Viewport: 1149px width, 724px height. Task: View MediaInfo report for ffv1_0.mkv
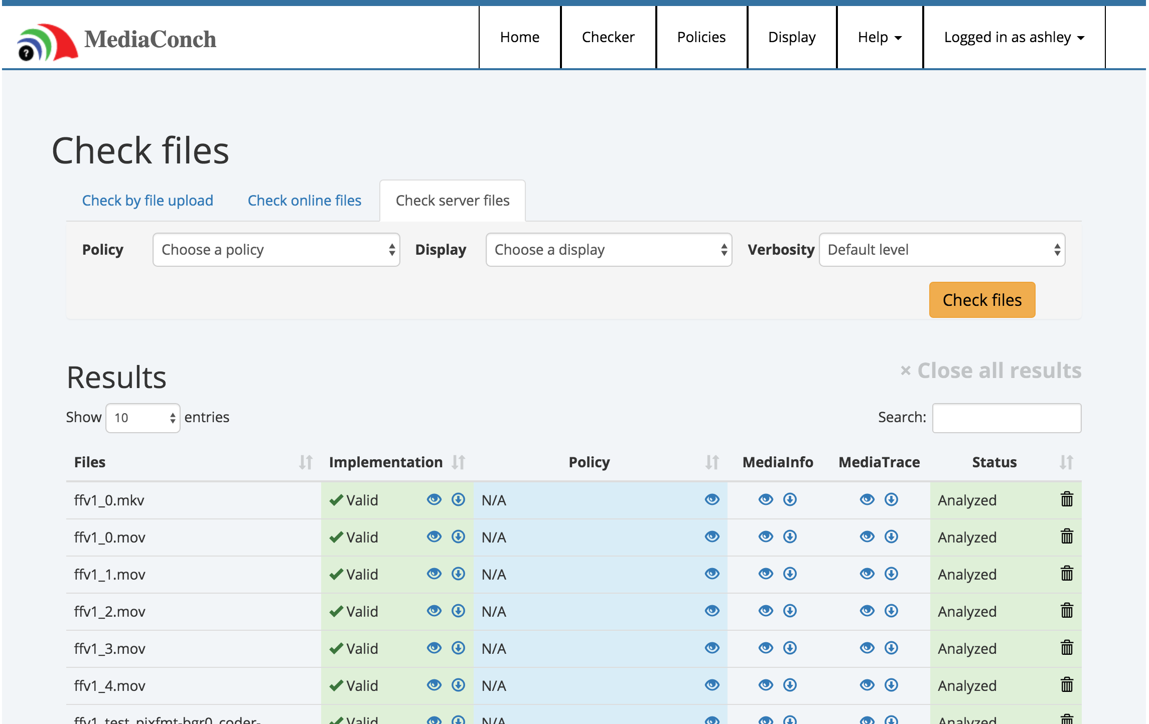(766, 499)
